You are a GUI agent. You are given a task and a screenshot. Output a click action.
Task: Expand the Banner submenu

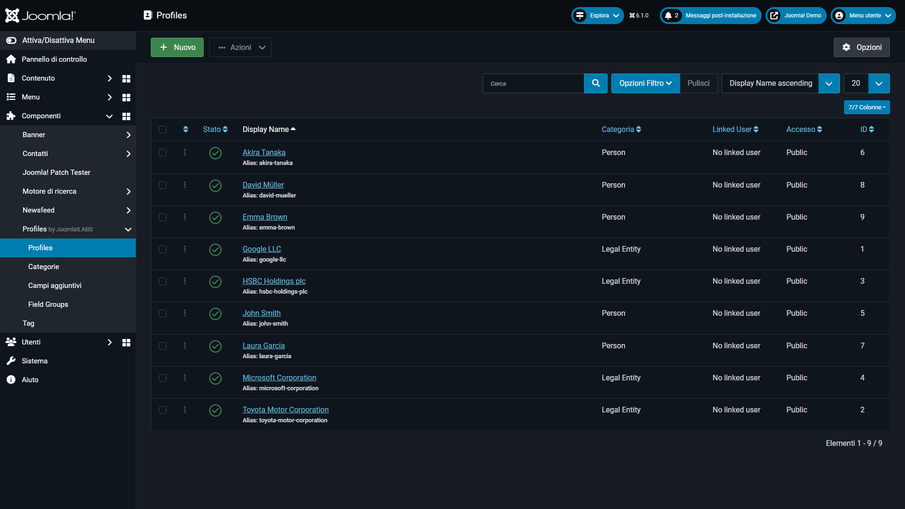point(68,135)
